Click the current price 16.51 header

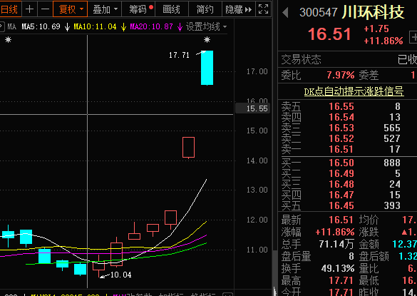329,34
